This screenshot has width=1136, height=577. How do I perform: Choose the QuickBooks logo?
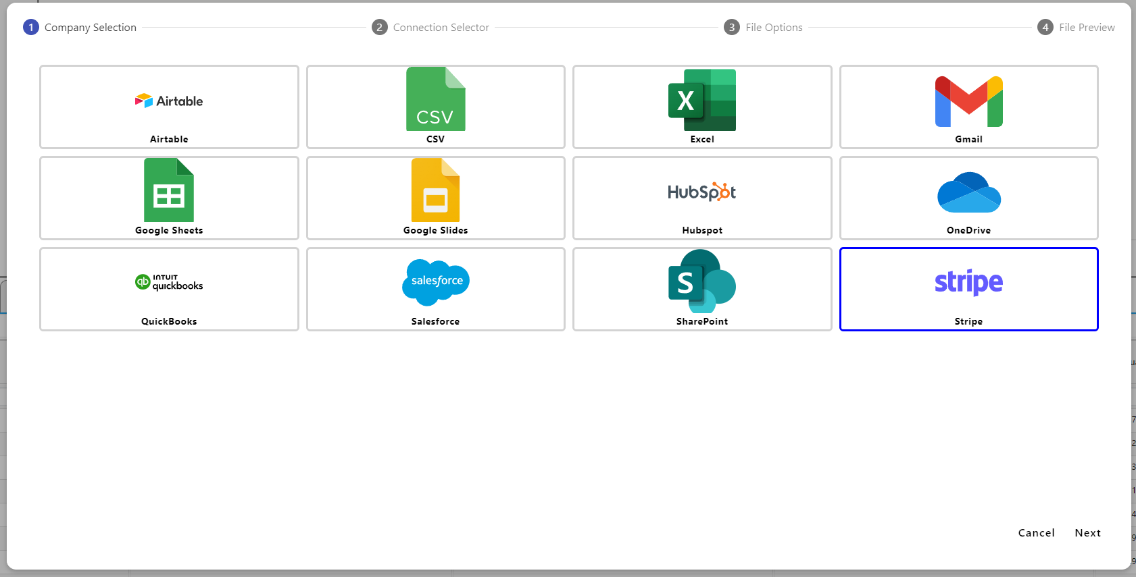click(x=169, y=282)
